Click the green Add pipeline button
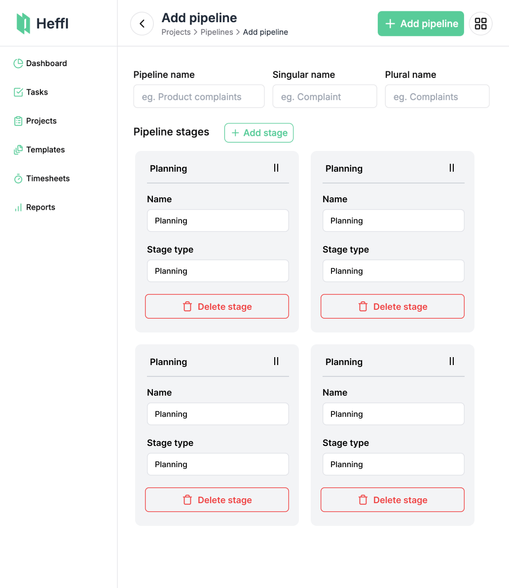The width and height of the screenshot is (509, 588). pyautogui.click(x=421, y=24)
